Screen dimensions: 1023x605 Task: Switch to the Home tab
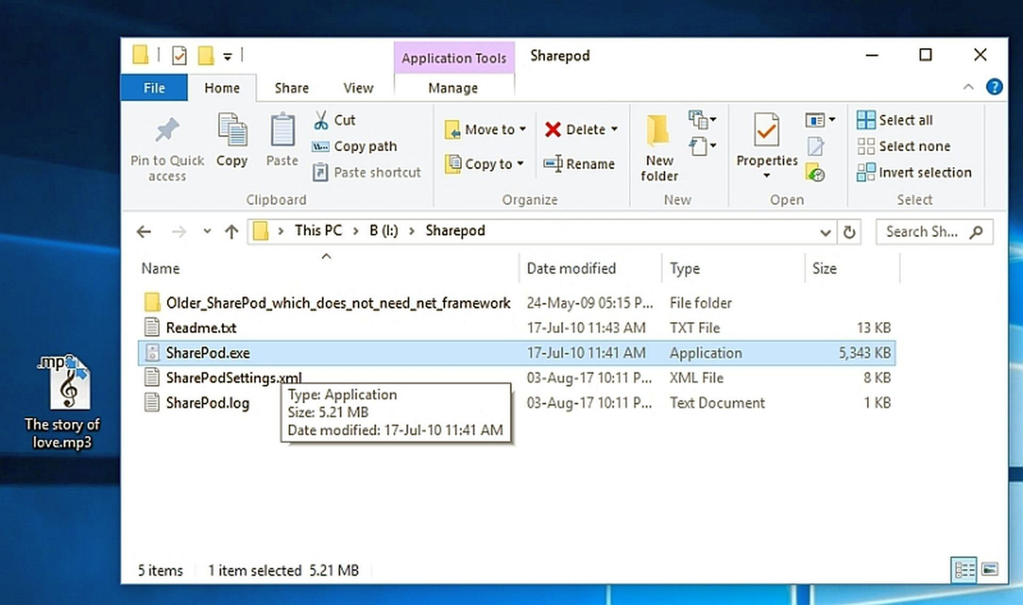point(221,88)
